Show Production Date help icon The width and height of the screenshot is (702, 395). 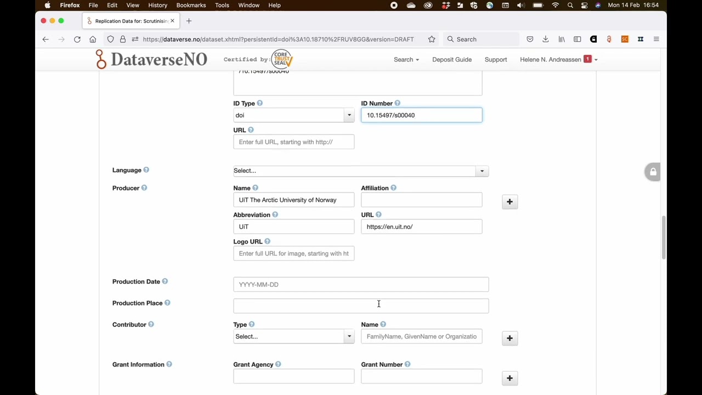coord(165,281)
